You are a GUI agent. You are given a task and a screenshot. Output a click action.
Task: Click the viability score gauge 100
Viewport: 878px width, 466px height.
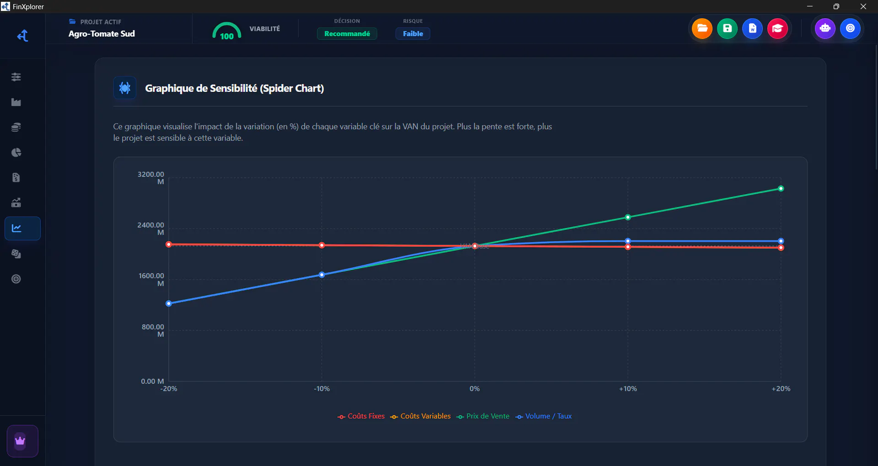click(x=226, y=31)
